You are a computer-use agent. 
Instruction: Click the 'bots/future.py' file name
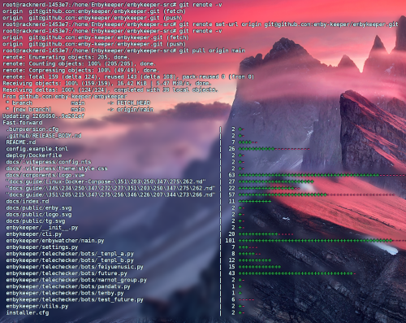(x=67, y=273)
